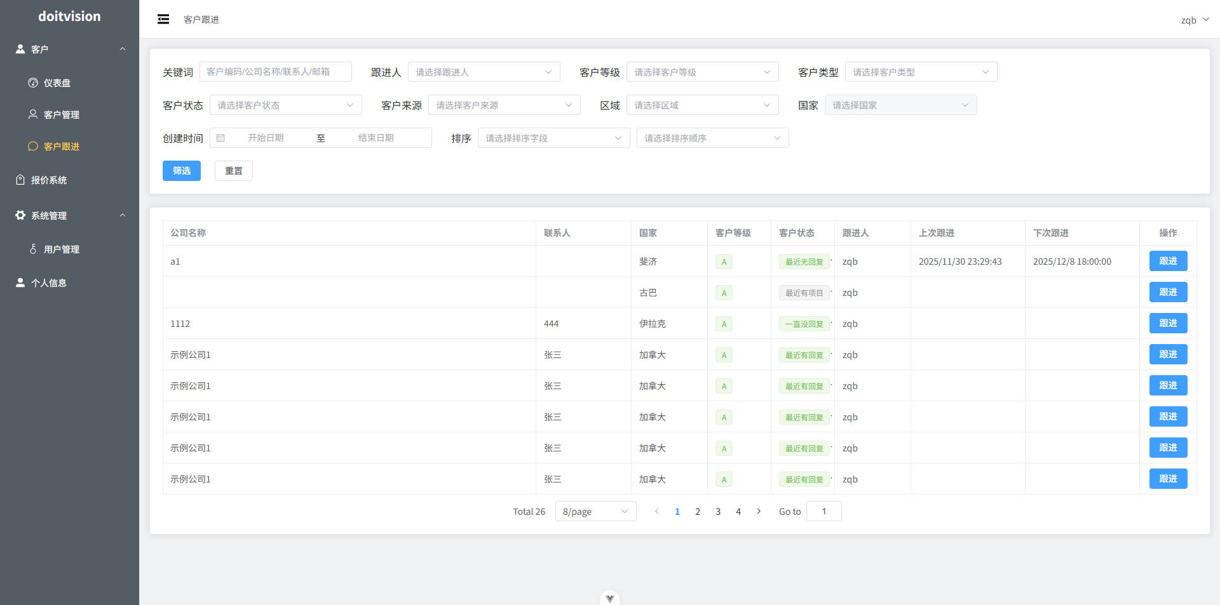Open the 个人信息 menu item
This screenshot has height=605, width=1220.
[x=69, y=283]
